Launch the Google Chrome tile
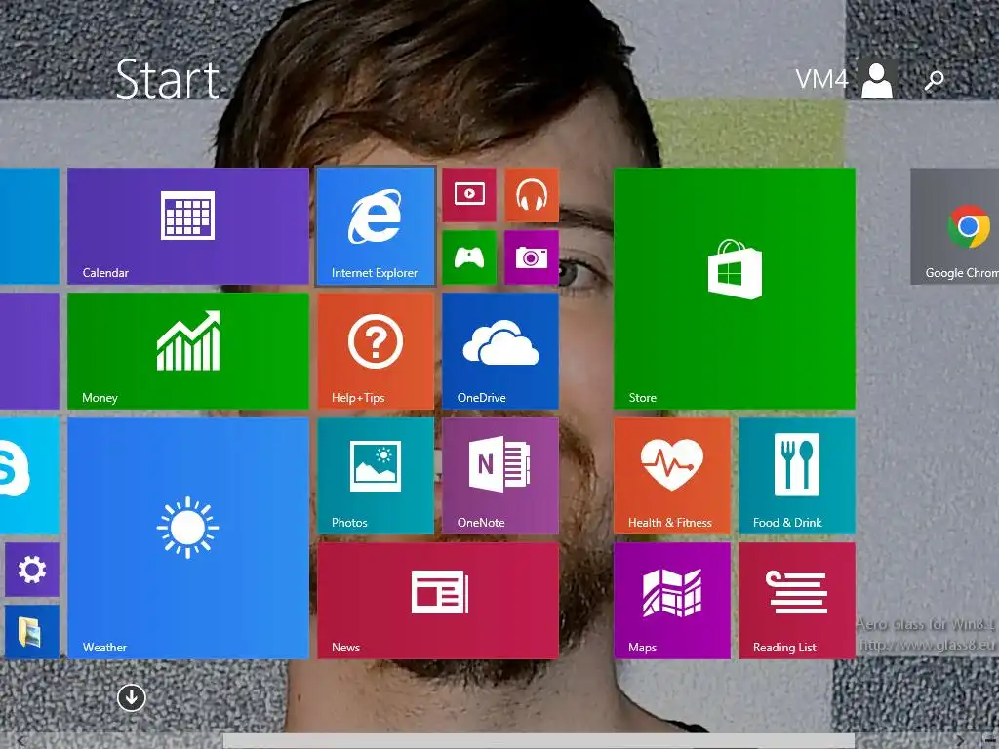Image resolution: width=999 pixels, height=749 pixels. tap(954, 226)
